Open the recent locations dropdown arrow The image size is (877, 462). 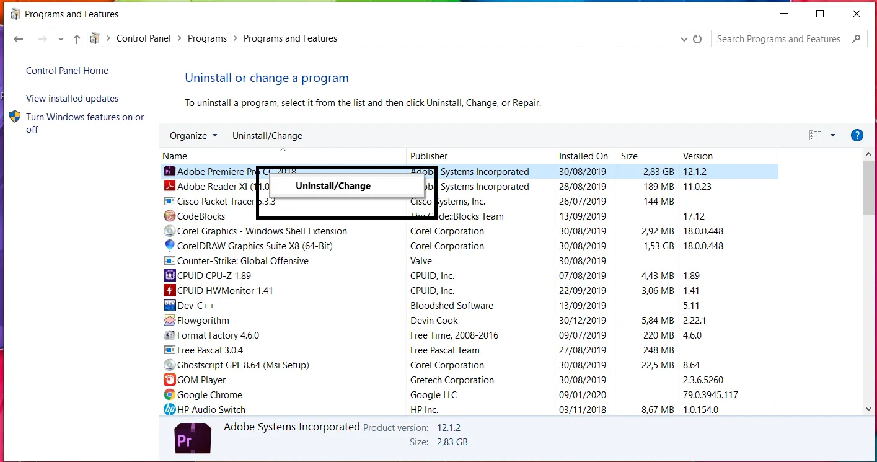(x=61, y=39)
